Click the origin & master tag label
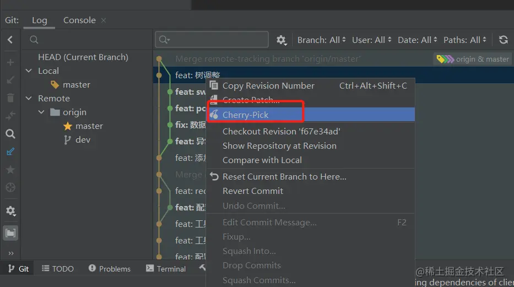 pos(473,59)
